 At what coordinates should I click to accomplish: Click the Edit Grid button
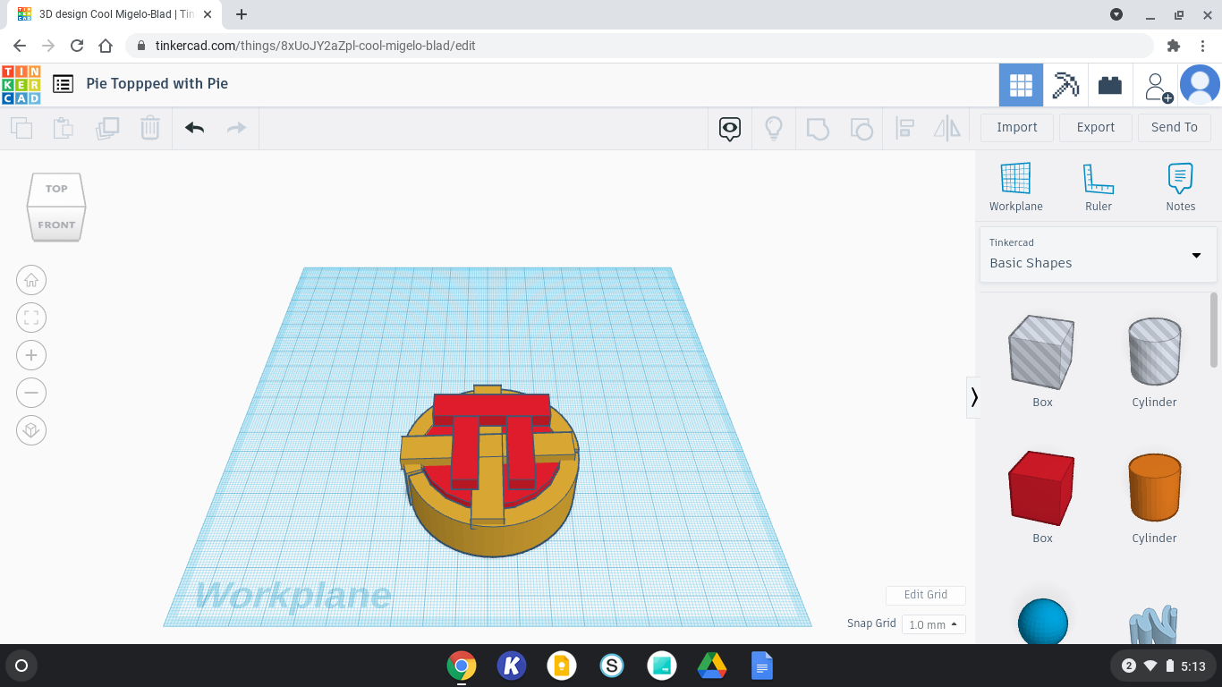pyautogui.click(x=925, y=595)
